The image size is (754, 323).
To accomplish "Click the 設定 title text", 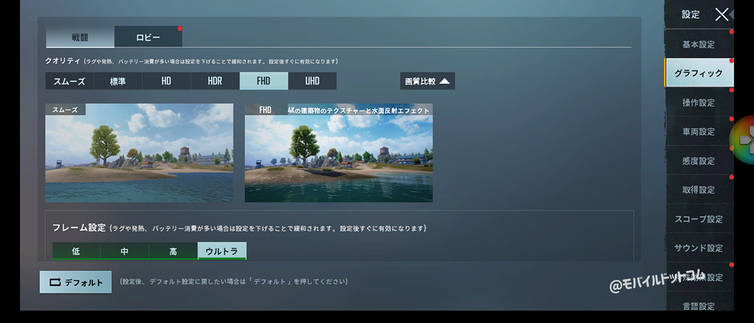I will [x=691, y=14].
